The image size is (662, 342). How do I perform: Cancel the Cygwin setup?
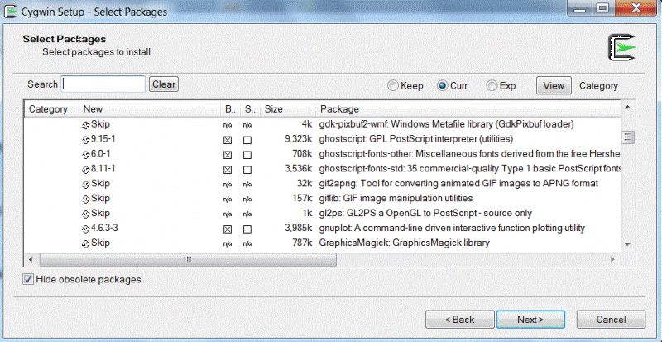point(611,320)
